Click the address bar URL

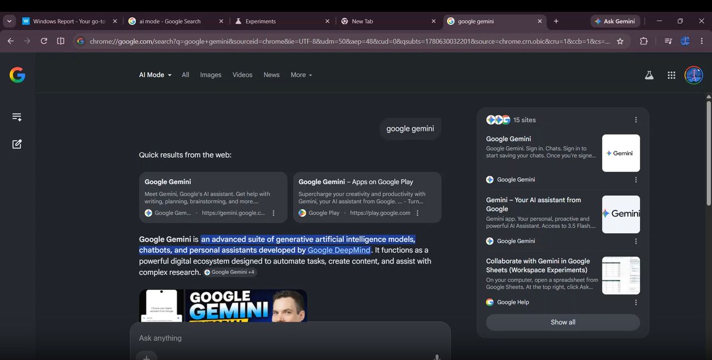(349, 41)
